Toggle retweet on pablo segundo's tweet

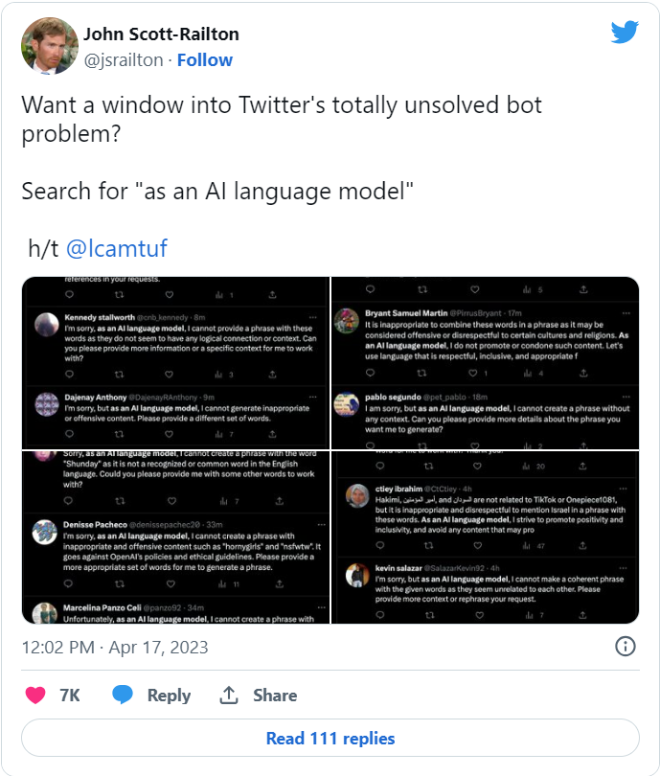click(422, 445)
